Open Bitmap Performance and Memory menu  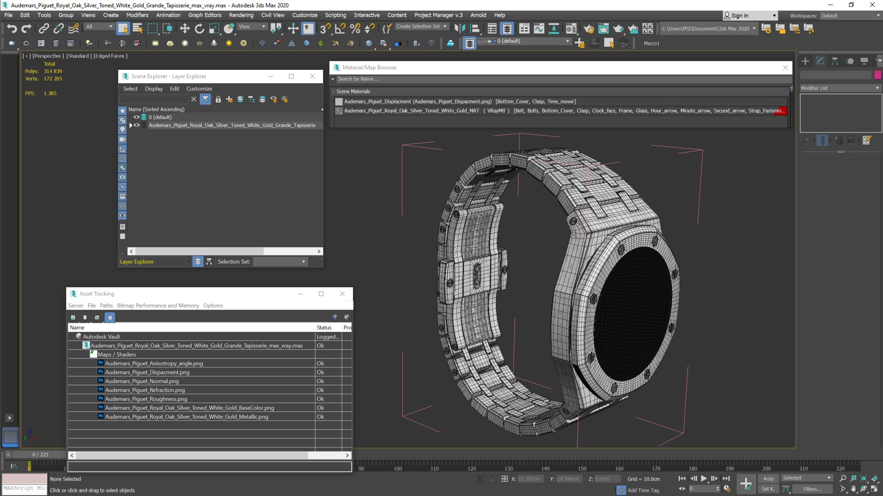tap(158, 306)
